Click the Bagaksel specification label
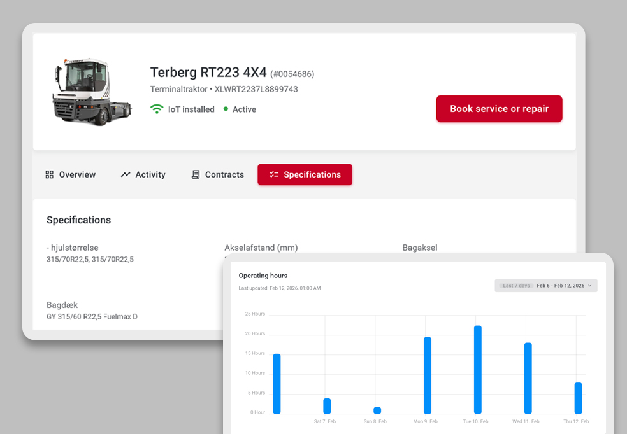The height and width of the screenshot is (434, 627). (x=420, y=248)
